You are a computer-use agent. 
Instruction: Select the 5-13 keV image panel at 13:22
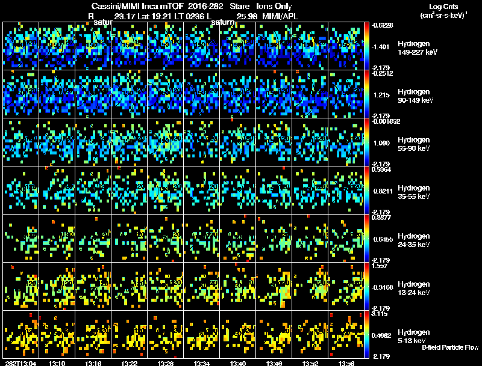pyautogui.click(x=130, y=335)
